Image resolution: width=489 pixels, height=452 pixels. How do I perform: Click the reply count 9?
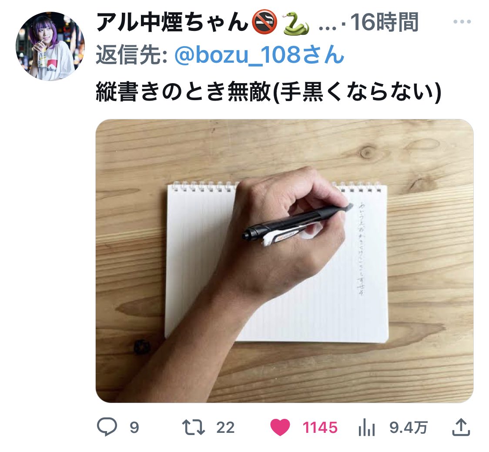point(134,428)
